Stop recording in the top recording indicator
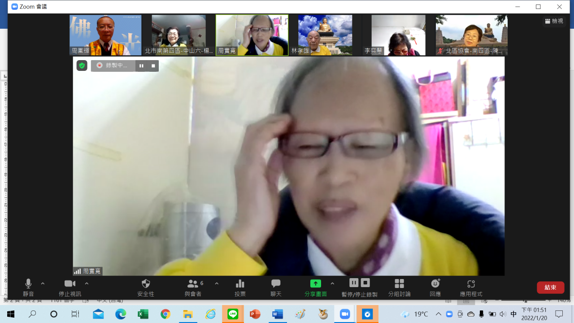 [x=153, y=65]
